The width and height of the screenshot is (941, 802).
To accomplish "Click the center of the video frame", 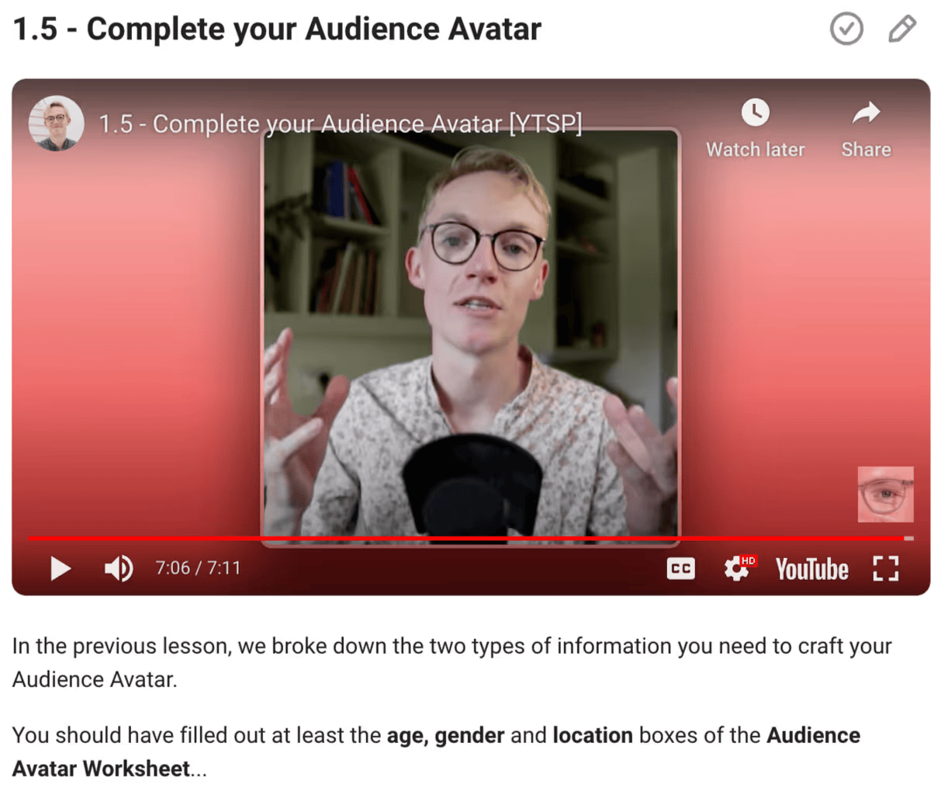I will 471,334.
